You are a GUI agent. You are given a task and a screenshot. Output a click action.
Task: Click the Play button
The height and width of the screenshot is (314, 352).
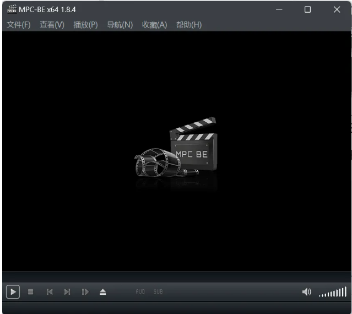(13, 292)
